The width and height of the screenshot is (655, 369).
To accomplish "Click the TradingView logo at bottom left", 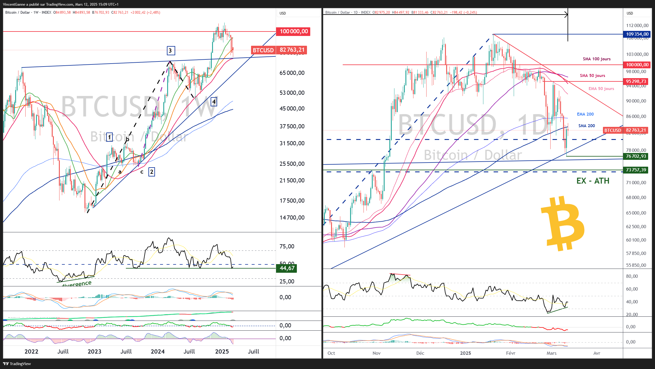I will (x=17, y=364).
